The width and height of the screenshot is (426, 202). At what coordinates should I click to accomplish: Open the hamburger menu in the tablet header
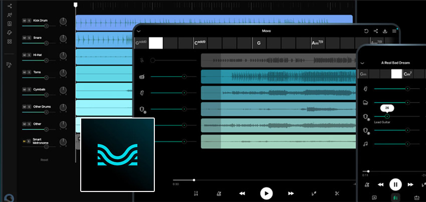pyautogui.click(x=394, y=31)
